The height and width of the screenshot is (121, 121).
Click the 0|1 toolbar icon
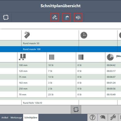pos(78,17)
